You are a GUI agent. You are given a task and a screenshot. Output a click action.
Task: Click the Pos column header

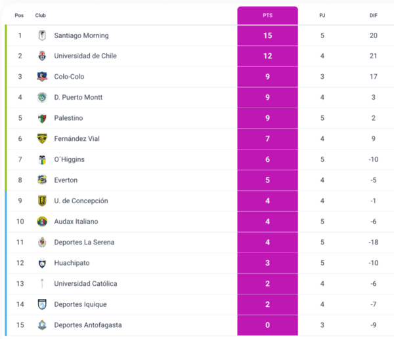click(19, 15)
